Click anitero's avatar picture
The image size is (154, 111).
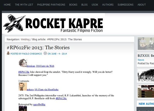pos(23,86)
